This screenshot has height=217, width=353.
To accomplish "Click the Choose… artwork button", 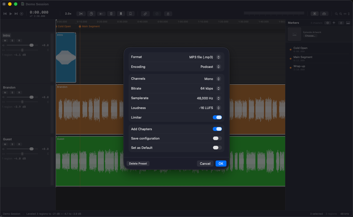I will pos(310,36).
